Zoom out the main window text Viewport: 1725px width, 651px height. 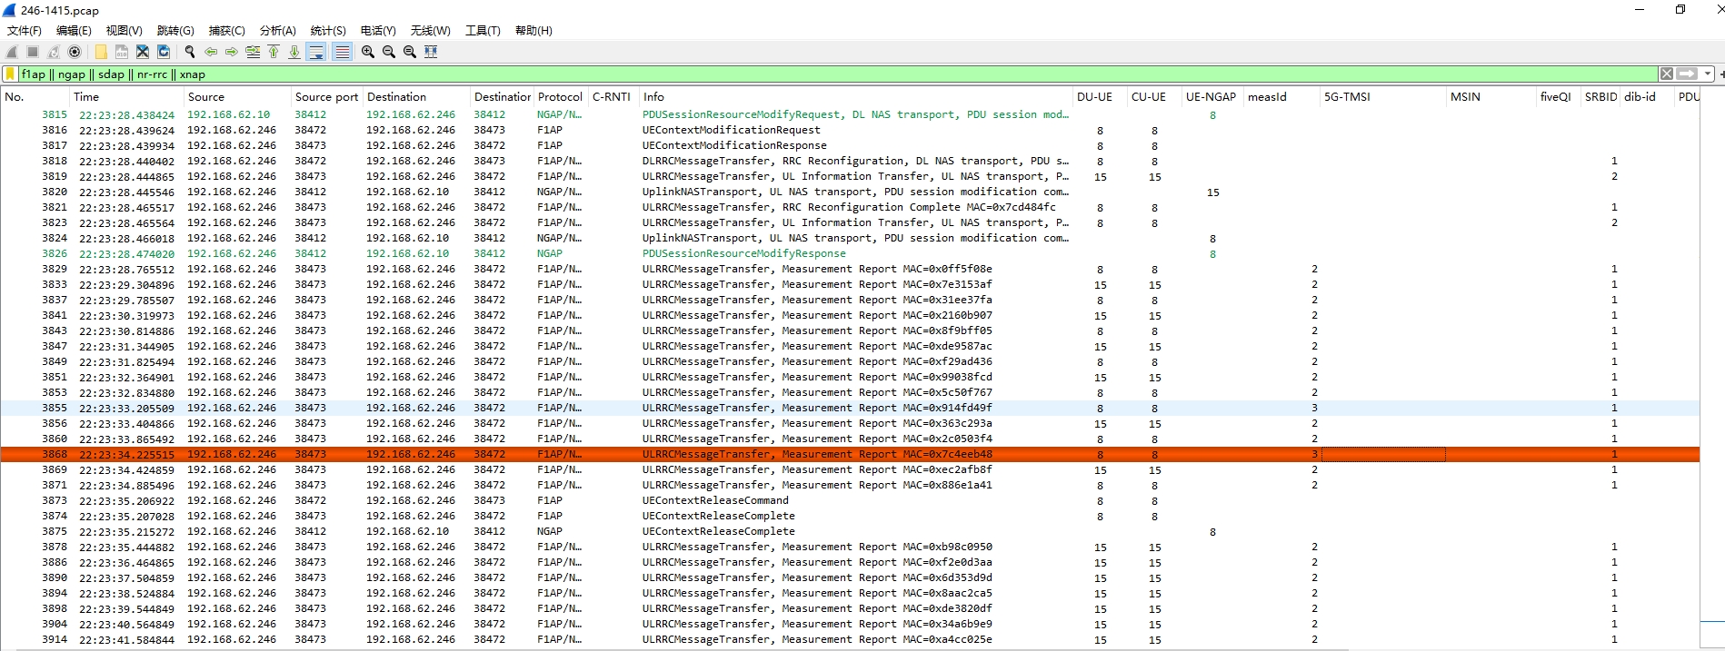point(389,52)
